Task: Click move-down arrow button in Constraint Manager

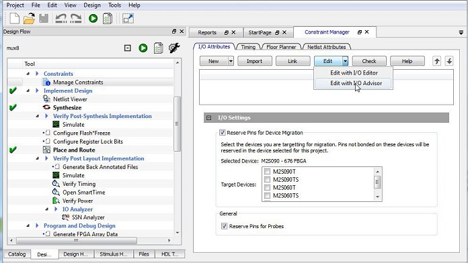Action: point(449,61)
